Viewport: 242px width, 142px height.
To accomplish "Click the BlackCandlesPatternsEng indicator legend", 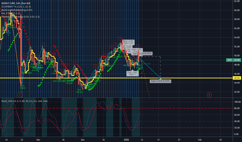I will [17, 10].
